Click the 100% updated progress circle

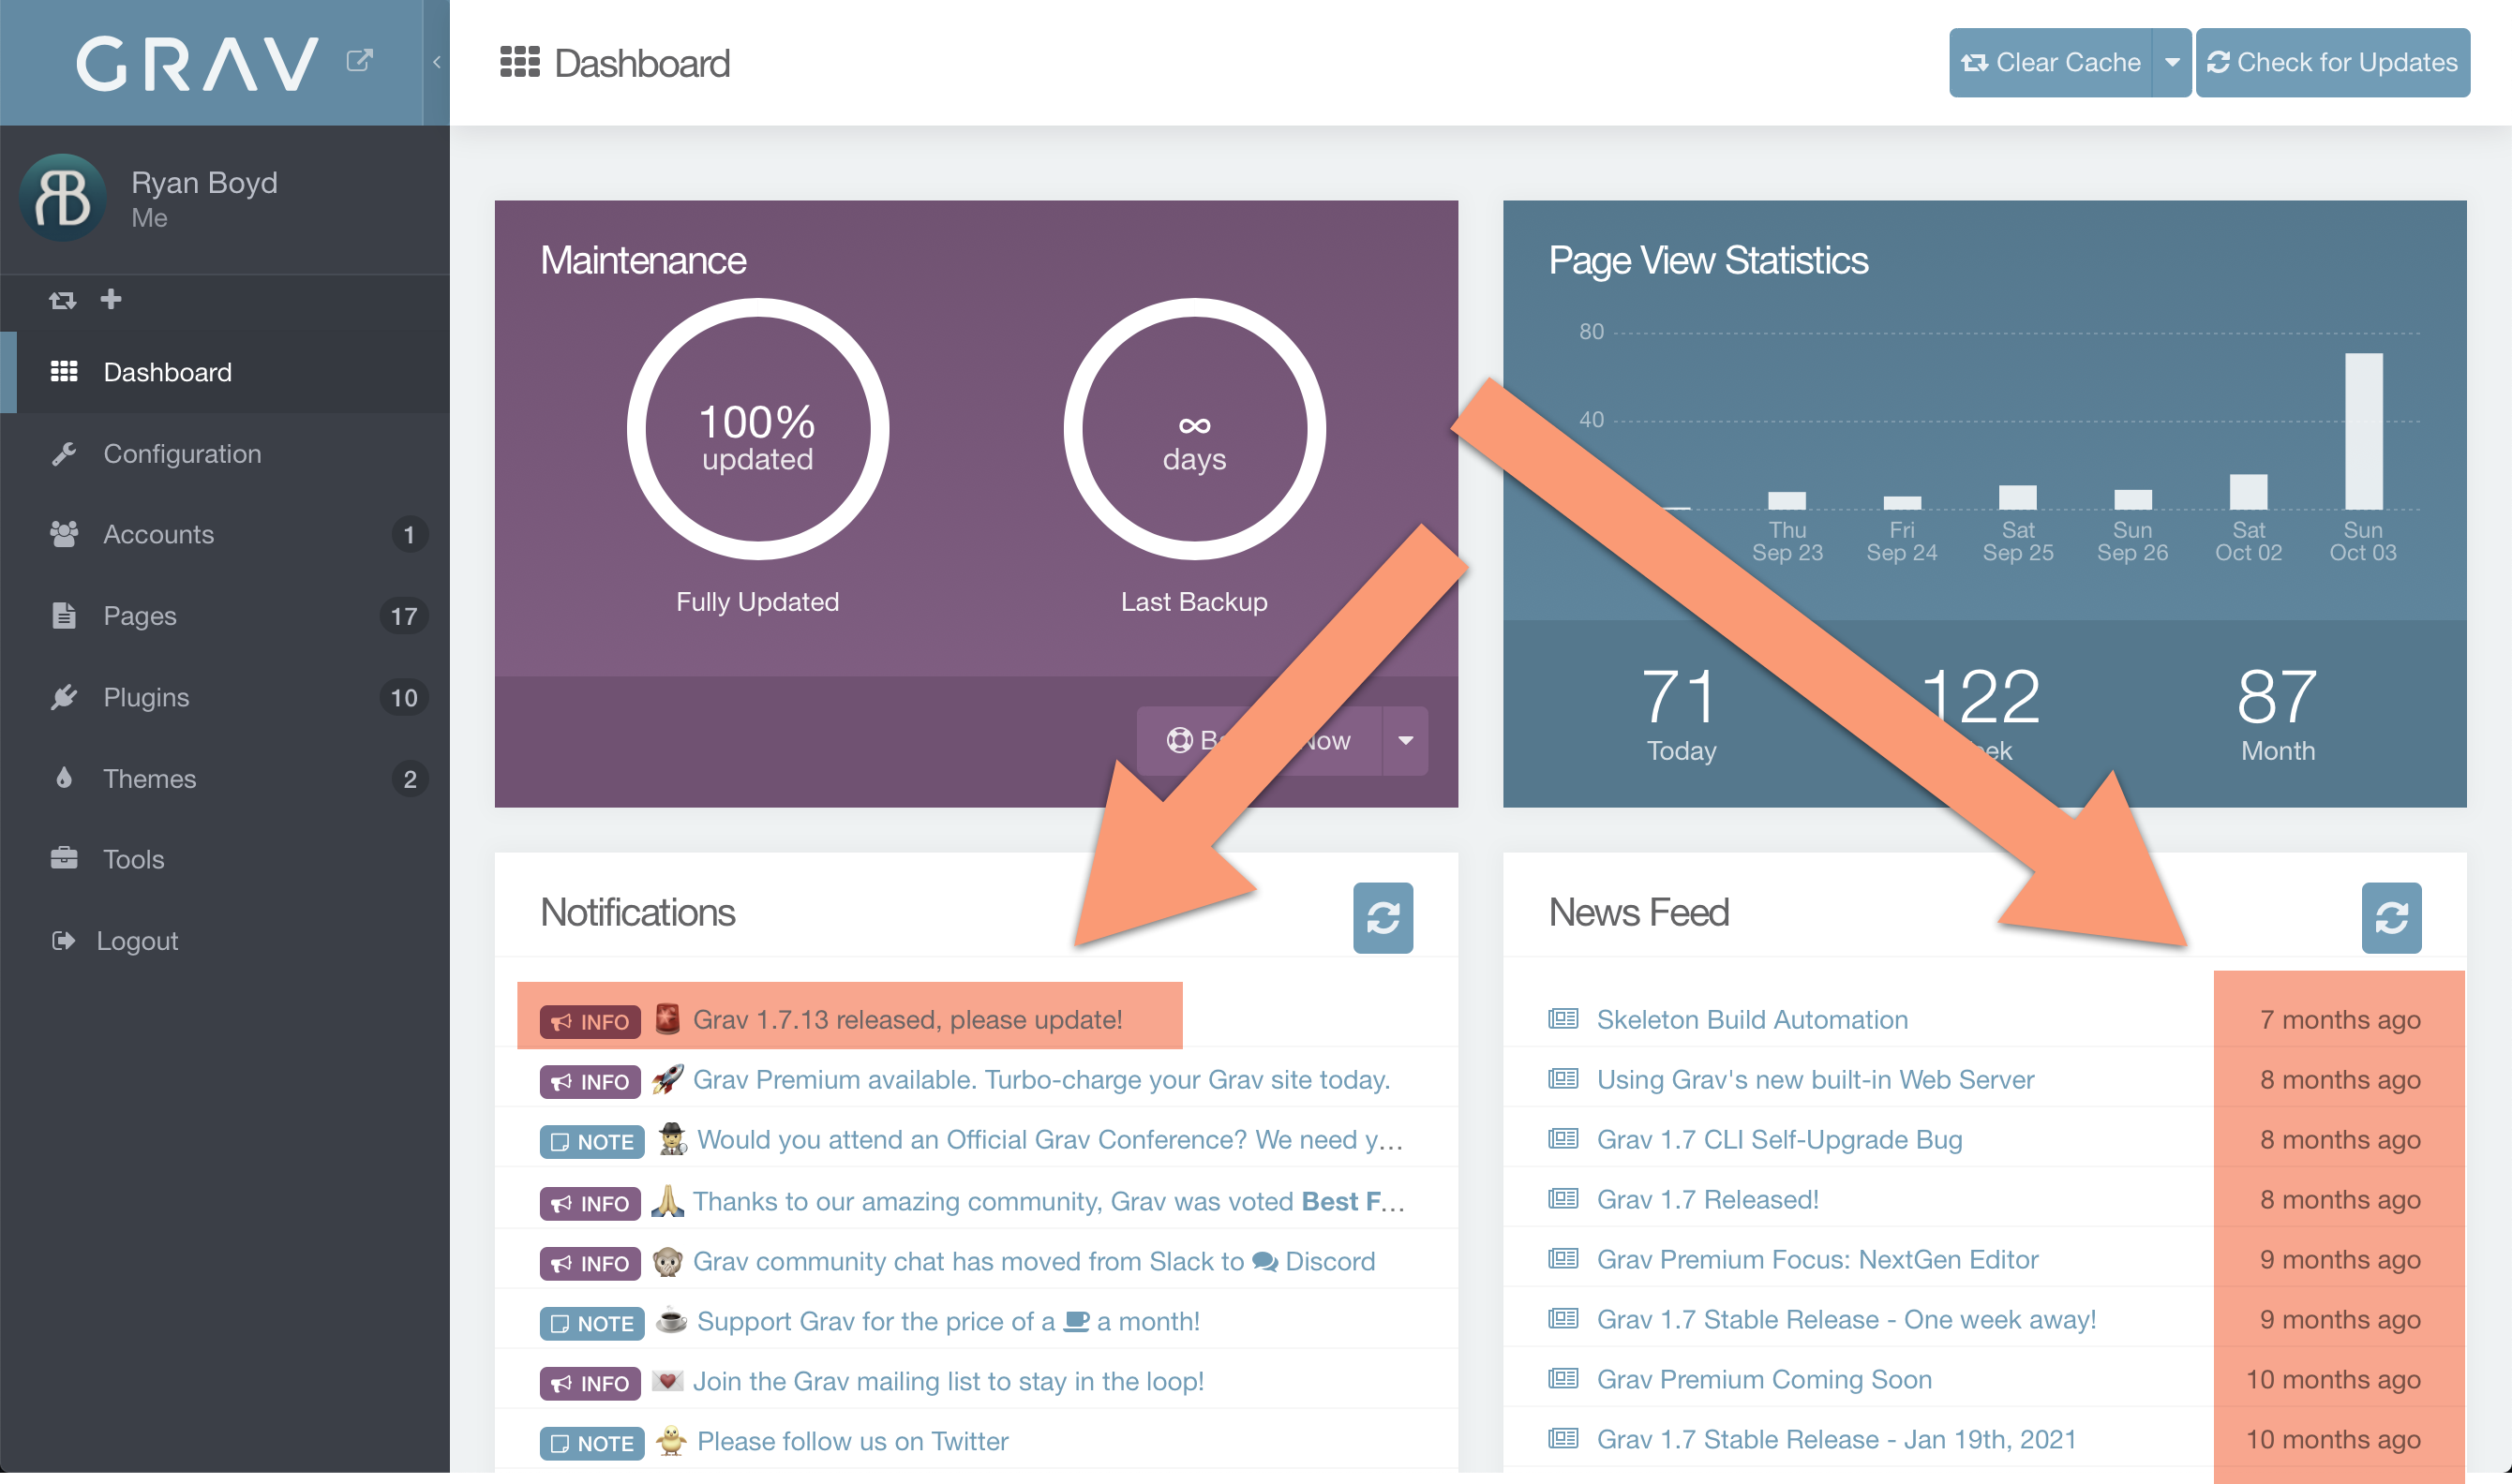click(x=757, y=429)
